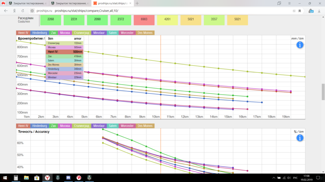Image resolution: width=325 pixels, height=182 pixels.
Task: Click the info icon on Accuracy chart
Action: coord(300,138)
